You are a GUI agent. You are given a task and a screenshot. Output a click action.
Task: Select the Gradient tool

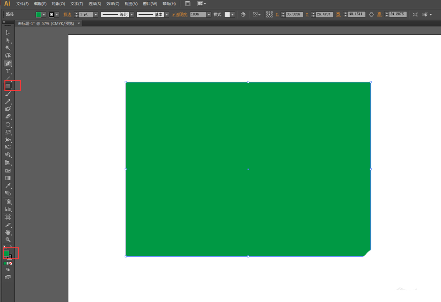(7, 178)
